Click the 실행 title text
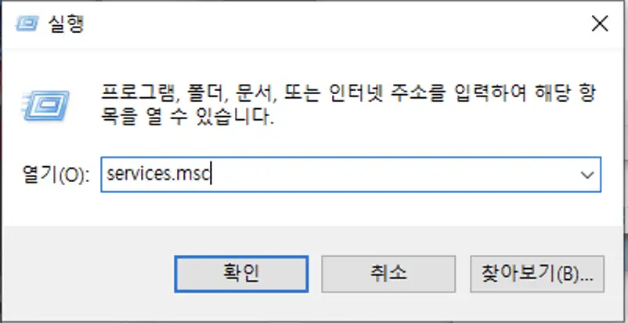 66,24
